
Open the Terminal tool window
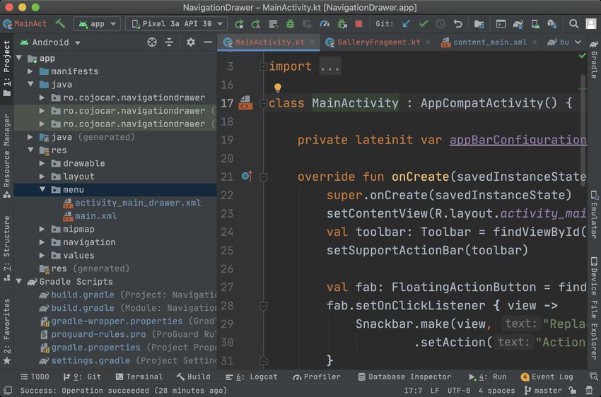[139, 377]
